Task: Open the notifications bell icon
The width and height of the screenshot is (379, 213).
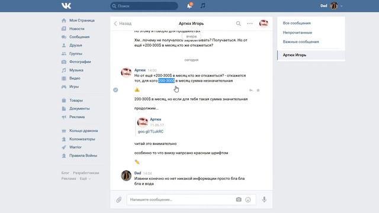Action: [189, 5]
